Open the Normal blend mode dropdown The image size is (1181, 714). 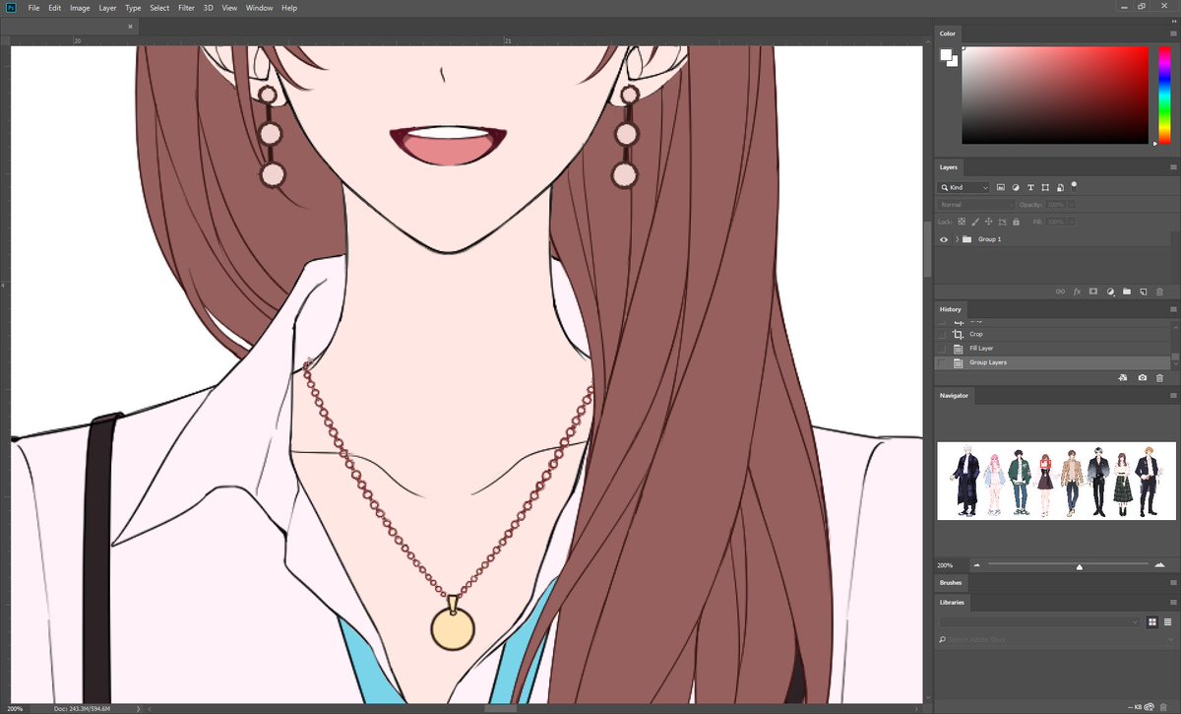tap(975, 205)
